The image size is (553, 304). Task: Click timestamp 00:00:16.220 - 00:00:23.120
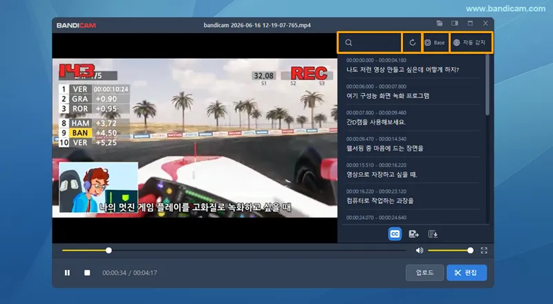376,191
